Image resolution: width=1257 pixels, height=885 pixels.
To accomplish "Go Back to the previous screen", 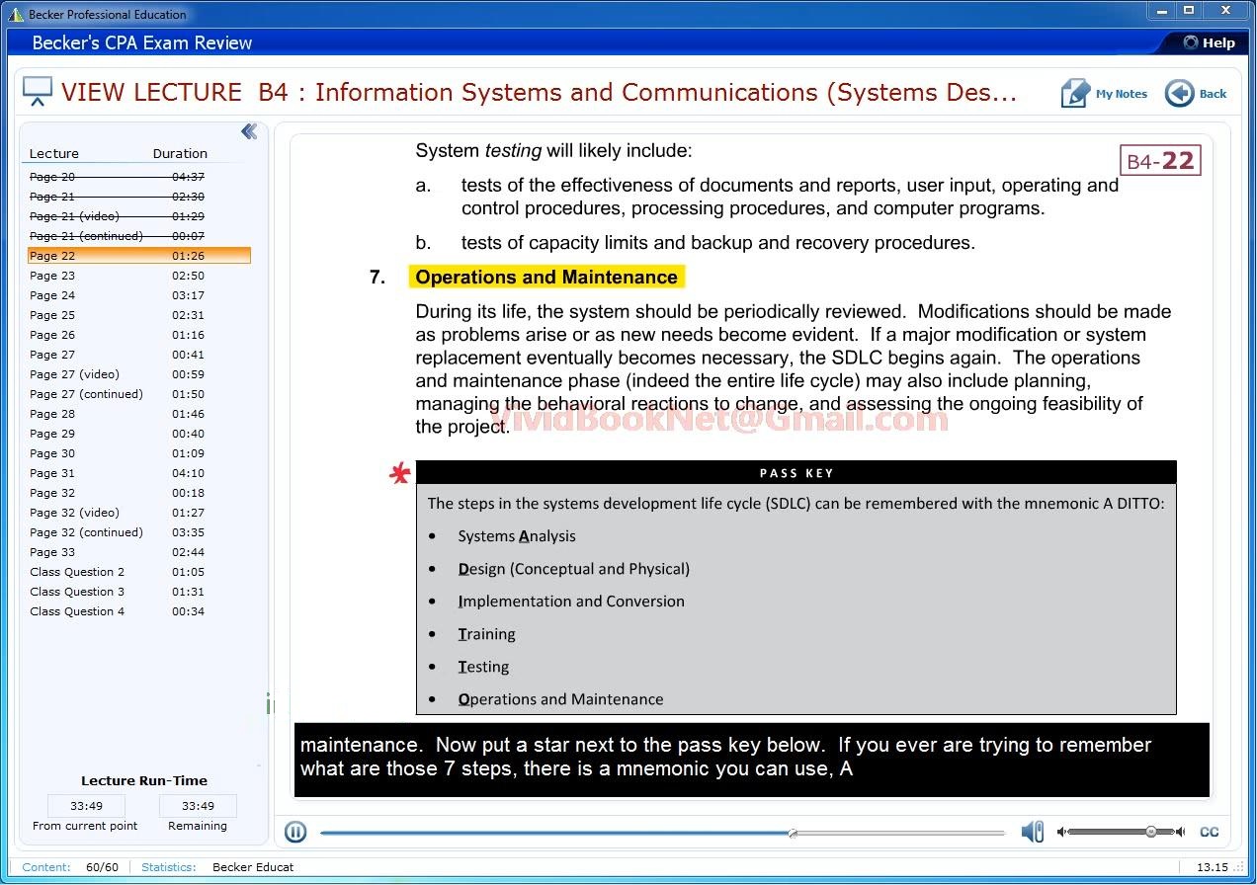I will pyautogui.click(x=1197, y=94).
